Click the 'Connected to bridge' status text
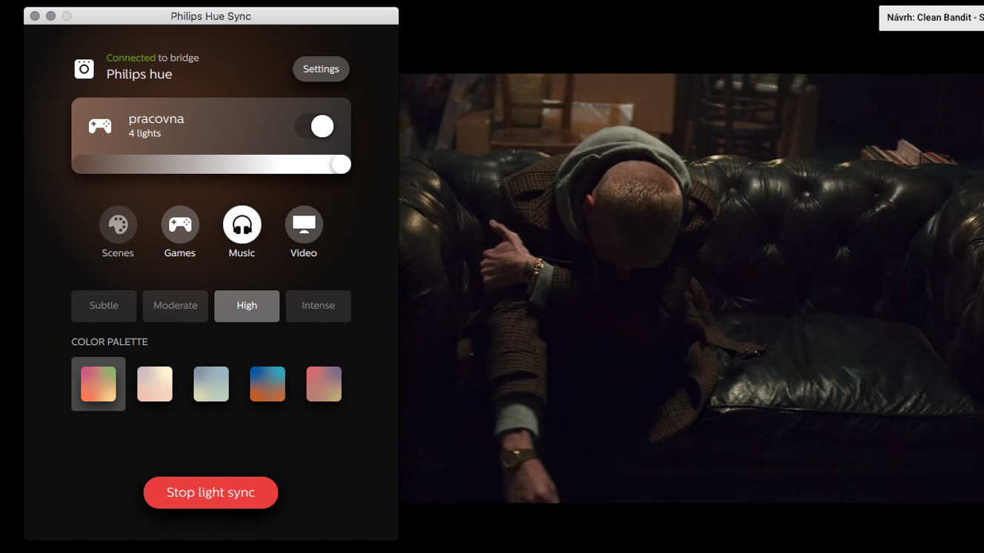Image resolution: width=984 pixels, height=553 pixels. pyautogui.click(x=153, y=58)
